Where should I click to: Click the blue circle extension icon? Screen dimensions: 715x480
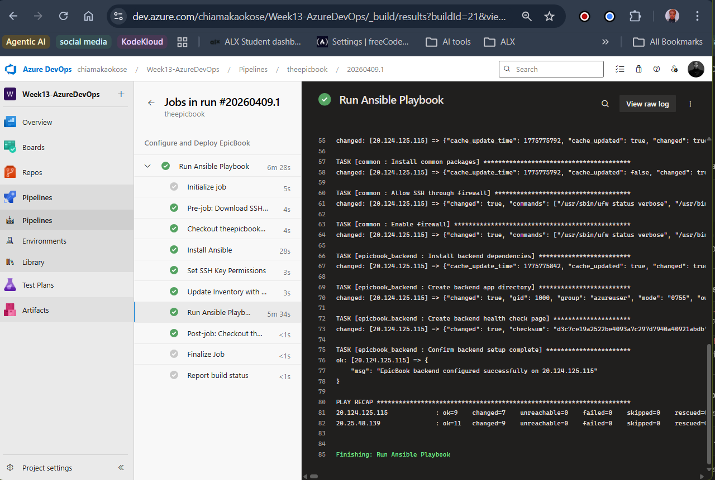[610, 16]
